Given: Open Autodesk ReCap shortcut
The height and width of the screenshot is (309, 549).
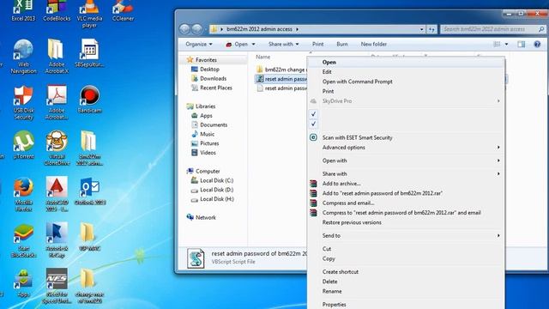Looking at the screenshot, I should [x=57, y=241].
